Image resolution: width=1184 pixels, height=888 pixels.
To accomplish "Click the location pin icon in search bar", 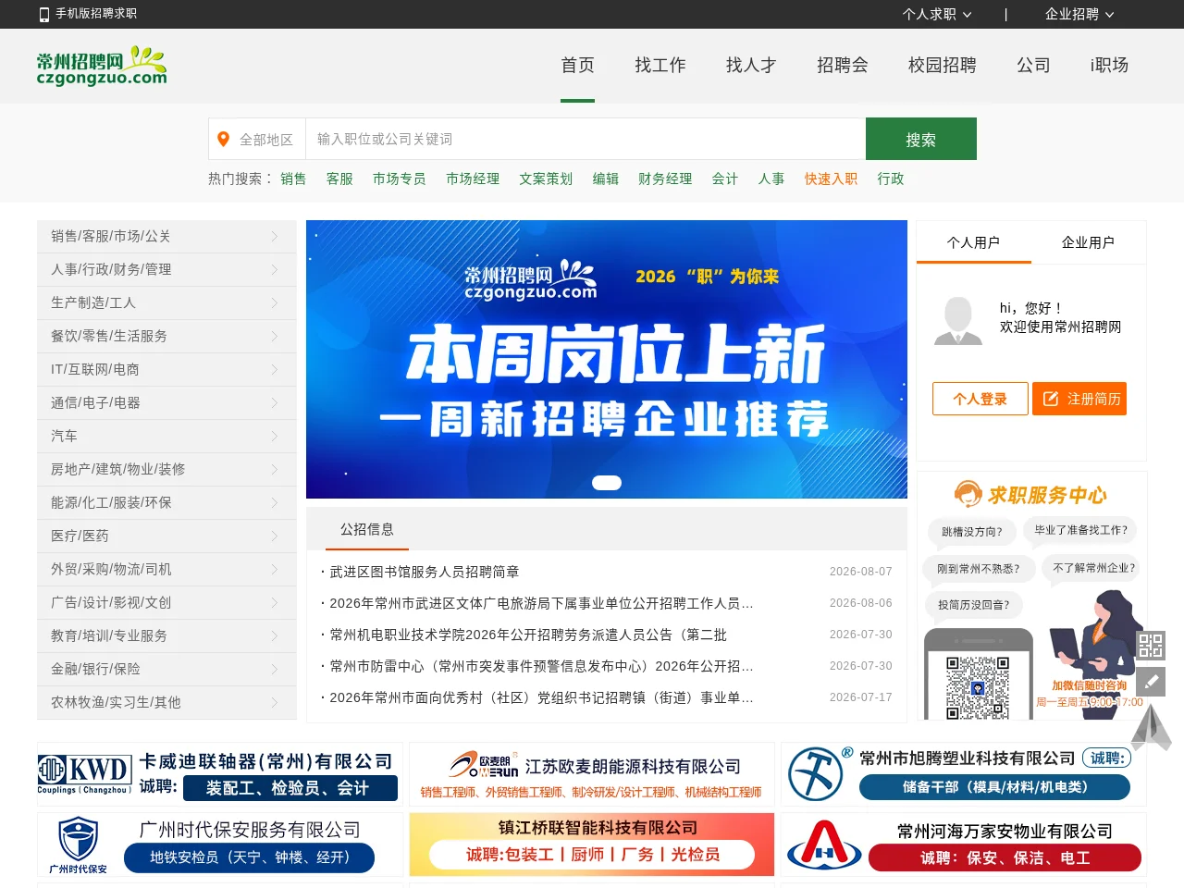I will click(223, 140).
